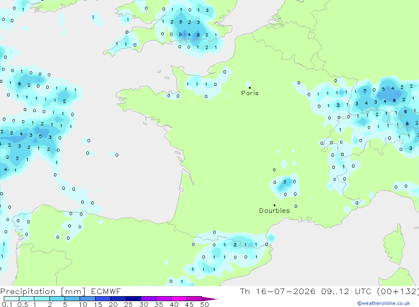Open the weatheronline.co.uk copyright link
Image resolution: width=419 pixels, height=307 pixels.
(x=384, y=303)
